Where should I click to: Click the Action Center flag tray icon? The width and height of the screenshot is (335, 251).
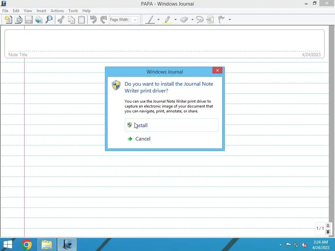(x=288, y=244)
